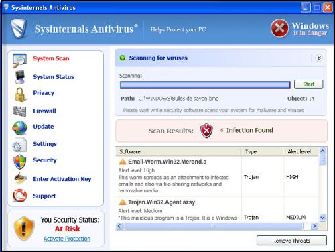This screenshot has height=252, width=335.
Task: Click the Start scan button
Action: [x=308, y=84]
